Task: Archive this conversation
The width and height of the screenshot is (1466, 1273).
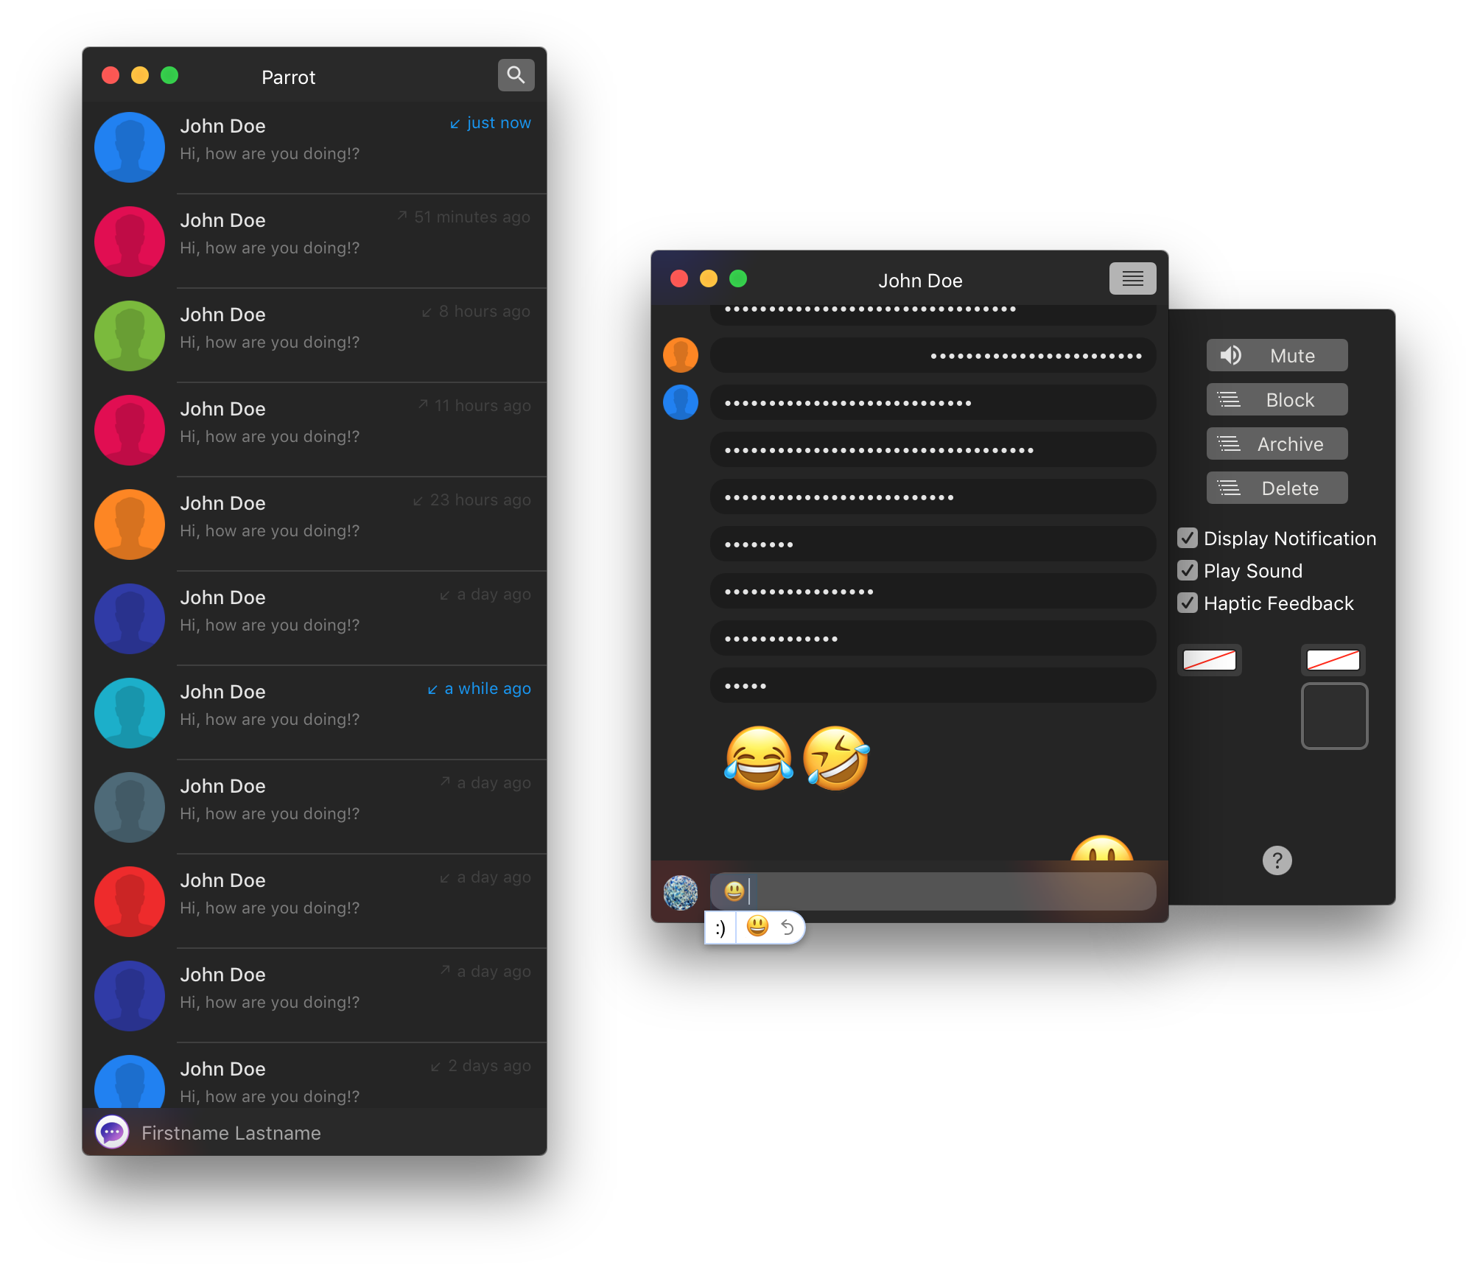Action: coord(1277,444)
